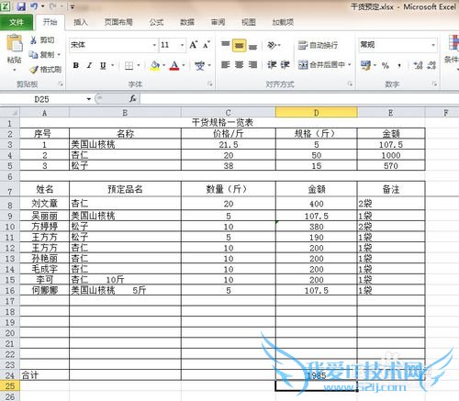Toggle underline formatting

(103, 65)
